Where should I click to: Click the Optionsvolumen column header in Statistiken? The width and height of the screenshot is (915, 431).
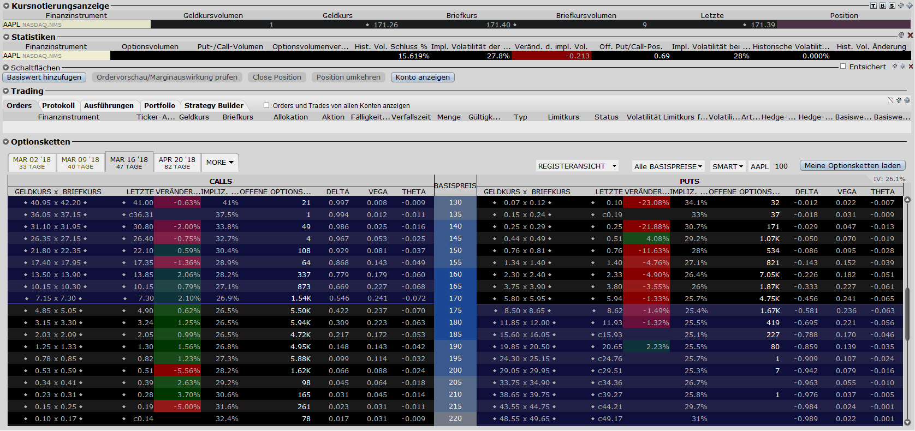click(150, 47)
